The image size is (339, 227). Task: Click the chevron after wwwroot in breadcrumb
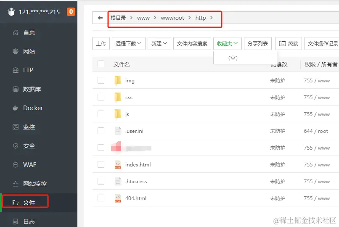pos(190,18)
